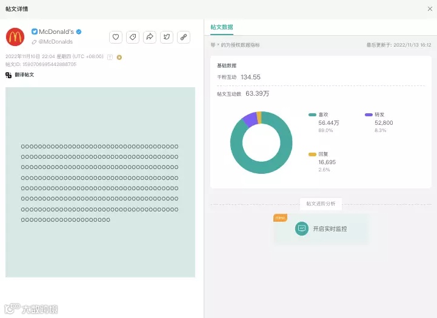The width and height of the screenshot is (437, 318).
Task: Click the 喜欢 legend teal swatch
Action: tap(312, 114)
